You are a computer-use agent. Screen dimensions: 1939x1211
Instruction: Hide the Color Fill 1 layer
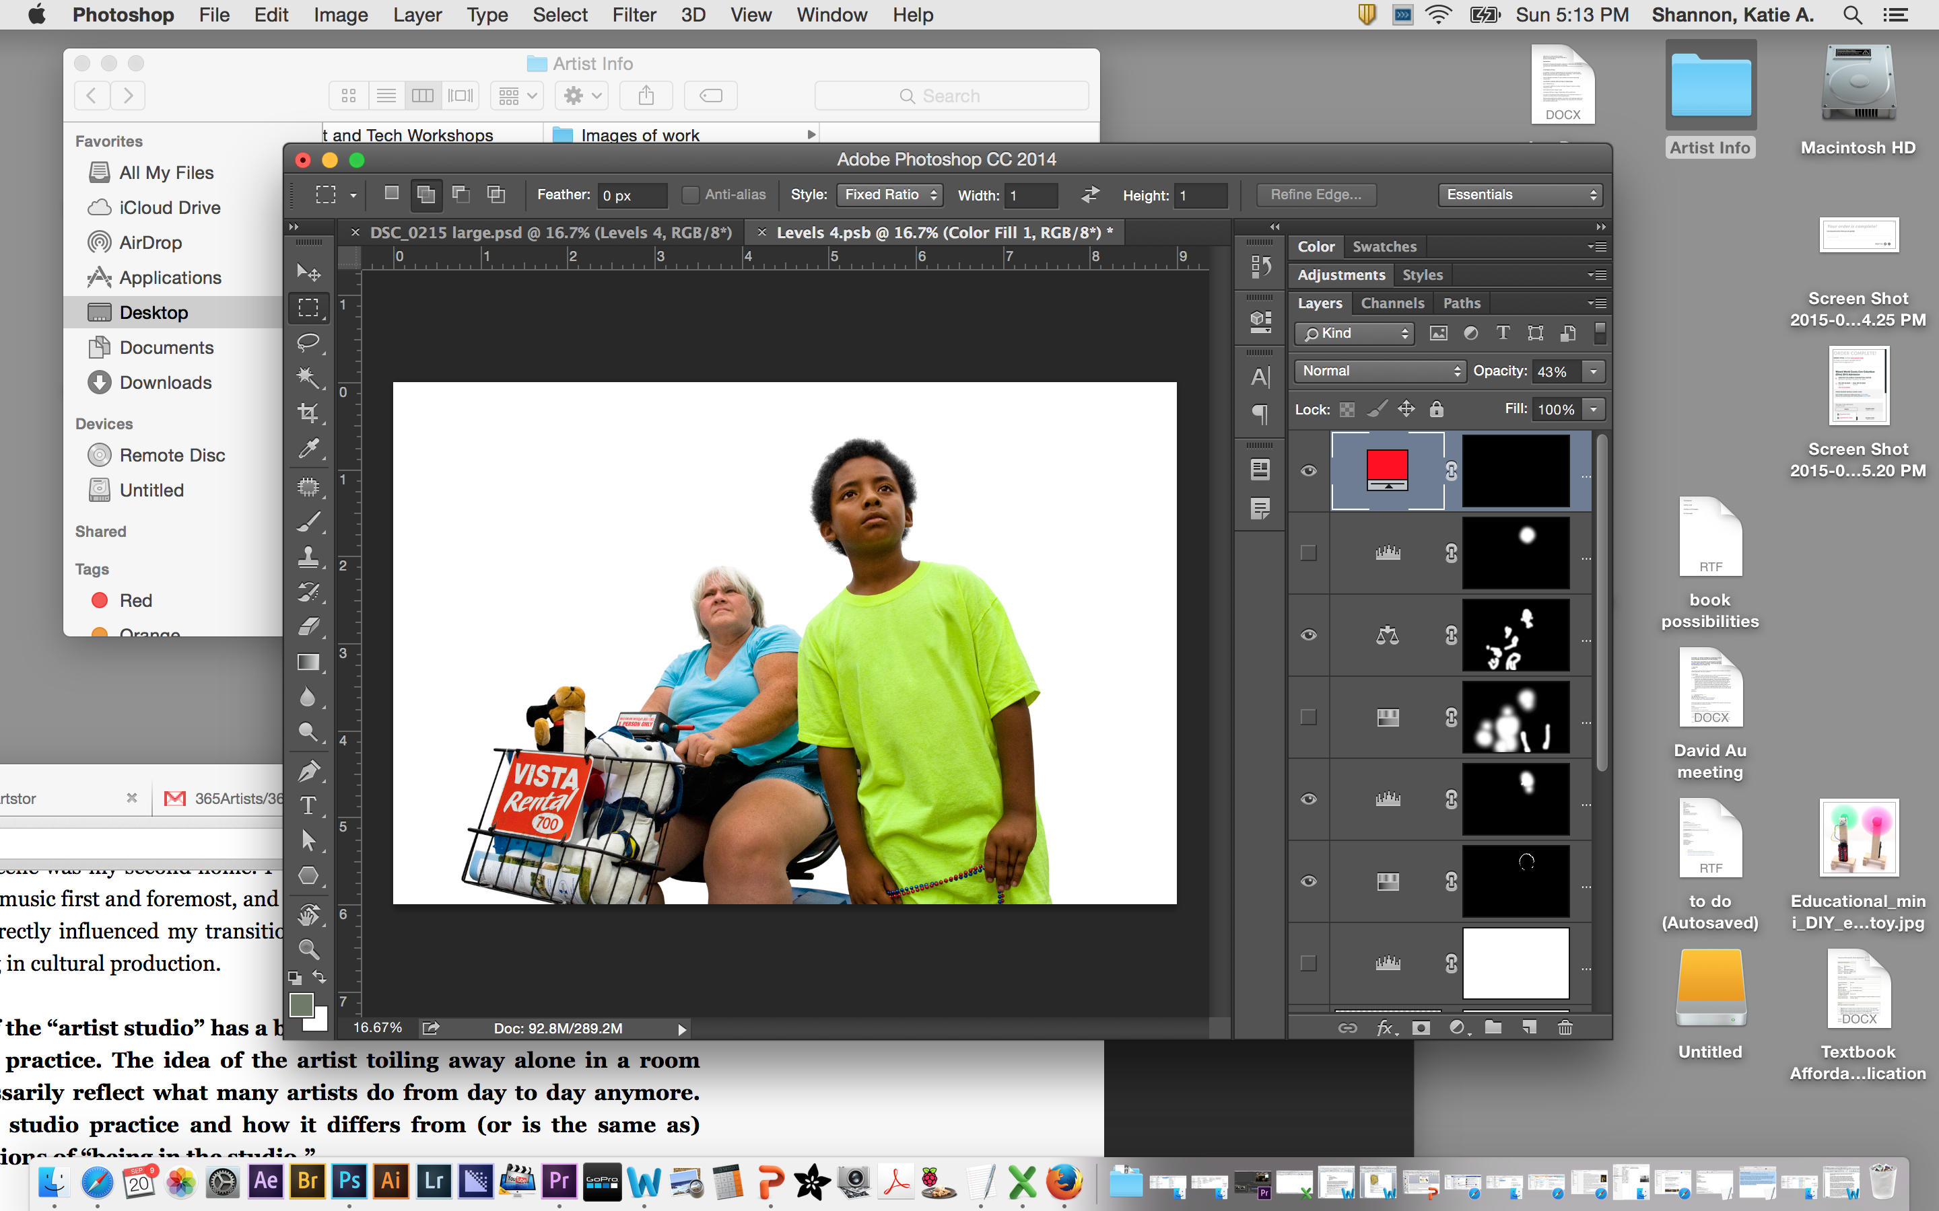tap(1308, 471)
